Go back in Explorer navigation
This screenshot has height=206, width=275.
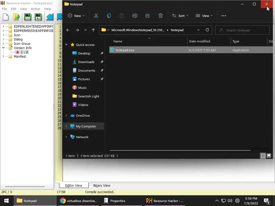click(x=68, y=30)
